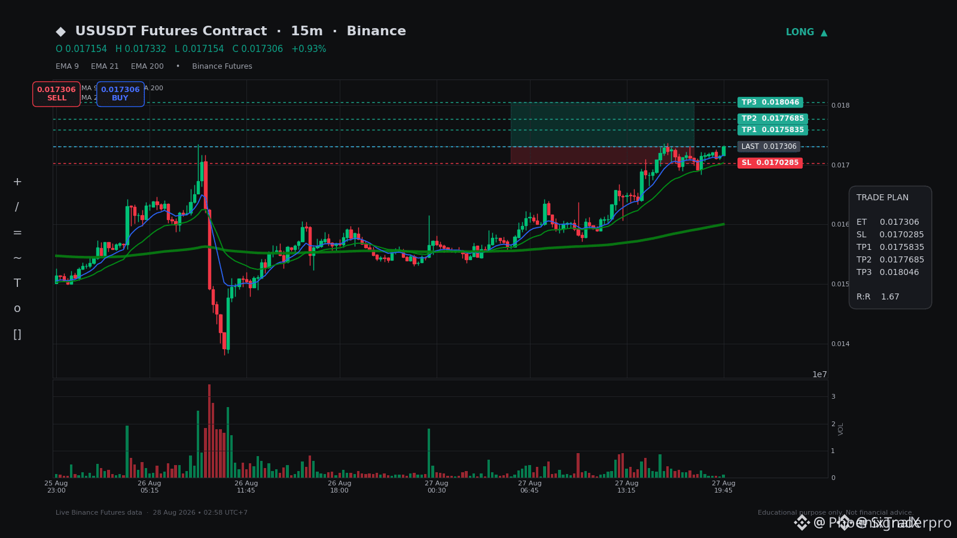
Task: Click the TP2 0.0177685 chart label
Action: coord(773,118)
